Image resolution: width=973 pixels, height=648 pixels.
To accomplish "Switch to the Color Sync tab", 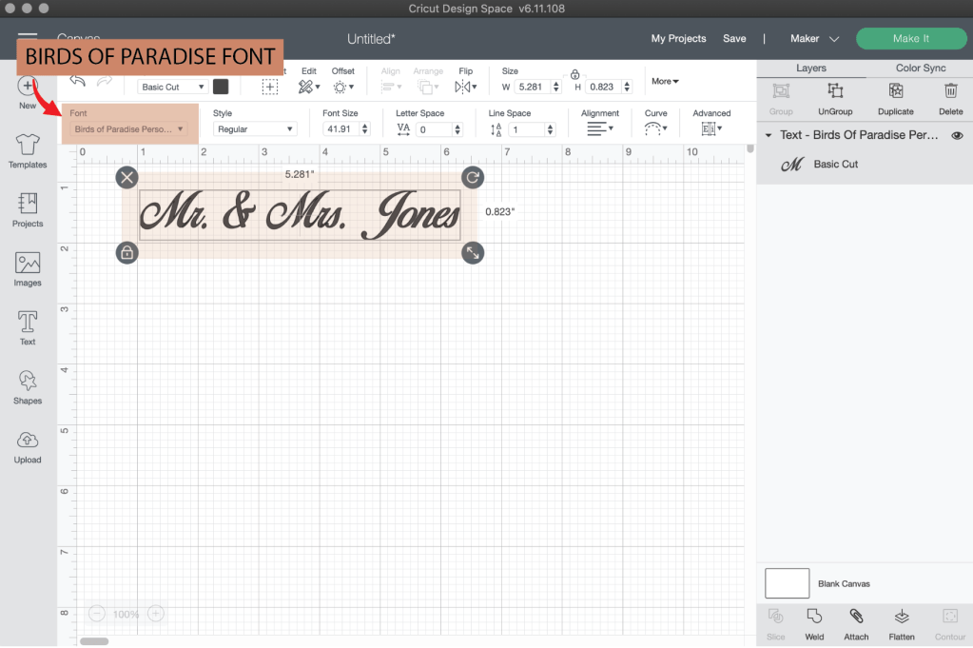I will pyautogui.click(x=920, y=69).
